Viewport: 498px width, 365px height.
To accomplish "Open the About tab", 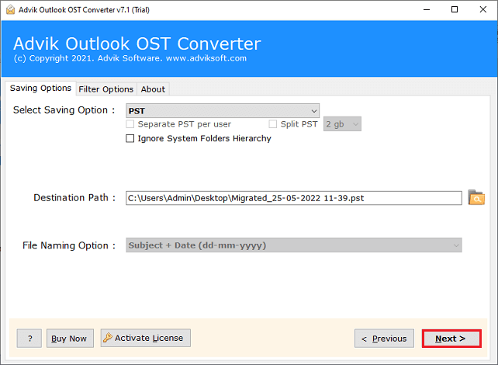I will tap(153, 89).
